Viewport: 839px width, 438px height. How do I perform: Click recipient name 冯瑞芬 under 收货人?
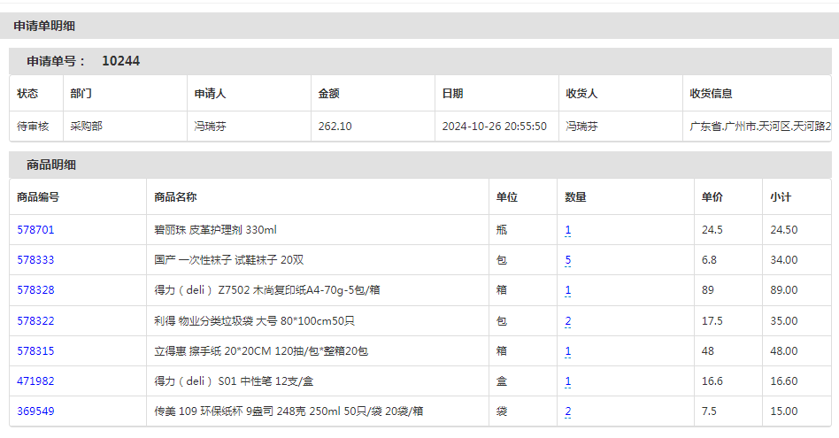(x=582, y=127)
